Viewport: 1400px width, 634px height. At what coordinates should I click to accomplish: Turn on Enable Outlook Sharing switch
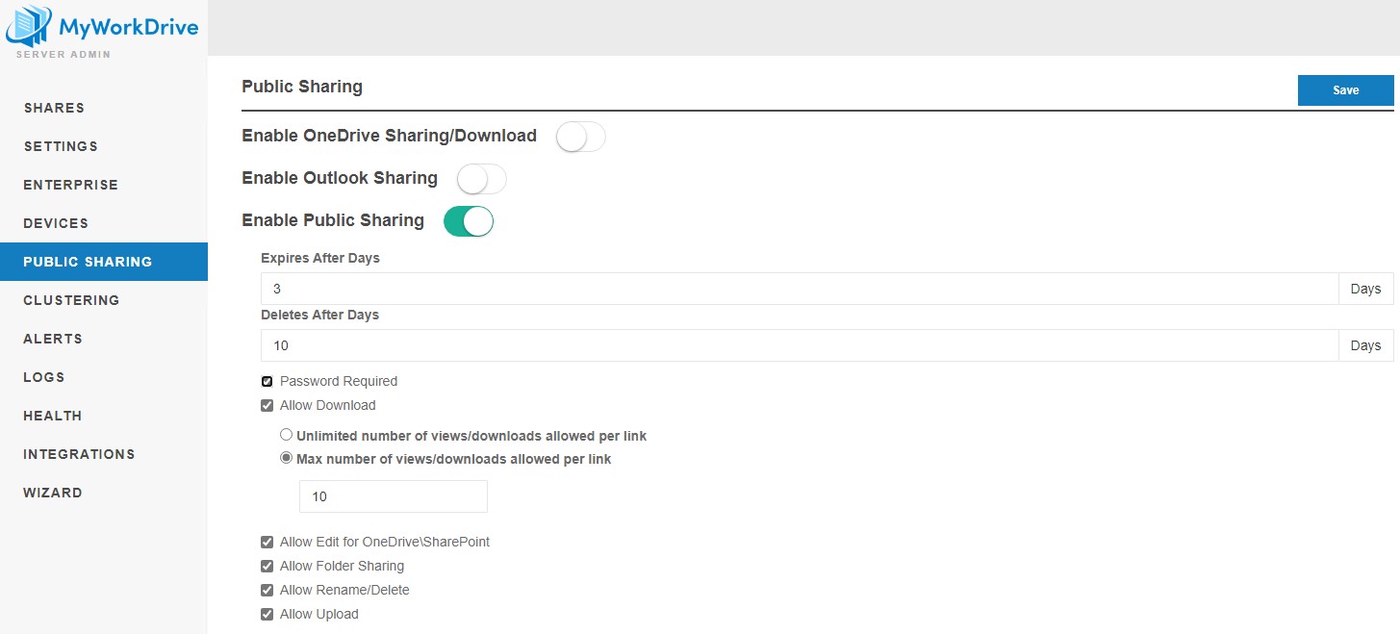click(x=481, y=179)
